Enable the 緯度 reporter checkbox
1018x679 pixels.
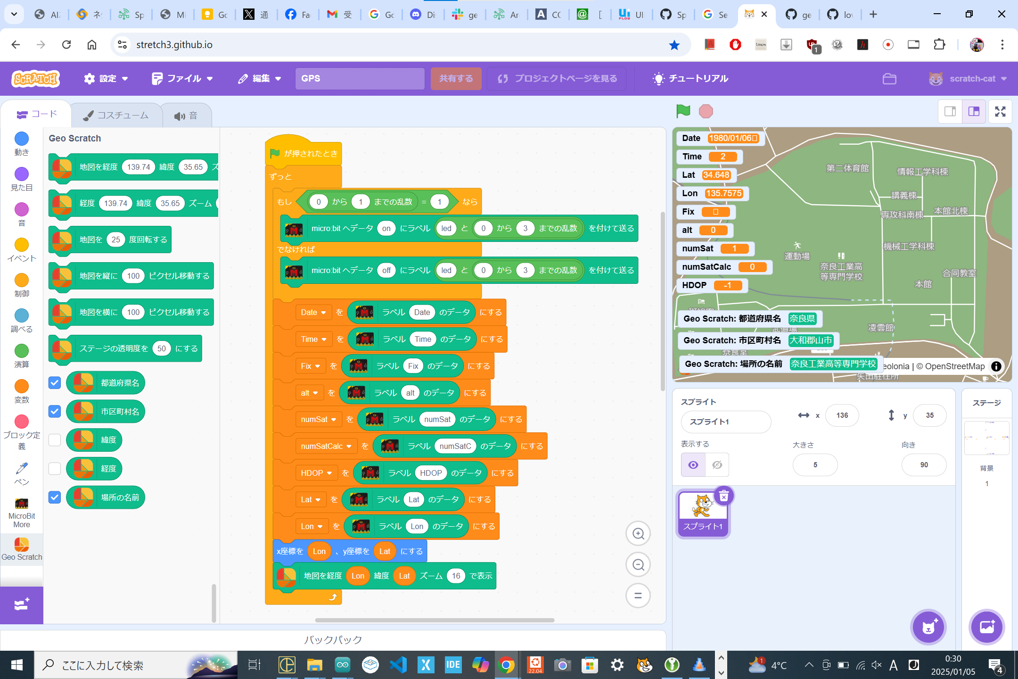(55, 440)
